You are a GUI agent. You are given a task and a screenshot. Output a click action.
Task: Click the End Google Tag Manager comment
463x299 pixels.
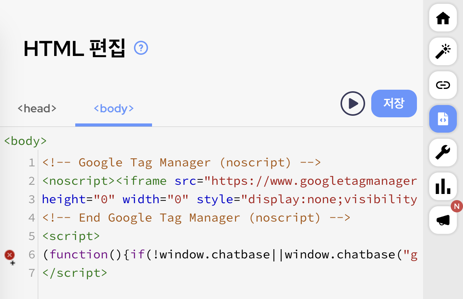pos(196,218)
